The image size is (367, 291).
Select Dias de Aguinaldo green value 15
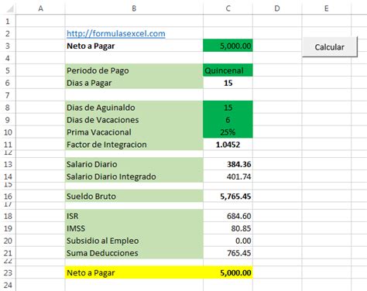[228, 108]
